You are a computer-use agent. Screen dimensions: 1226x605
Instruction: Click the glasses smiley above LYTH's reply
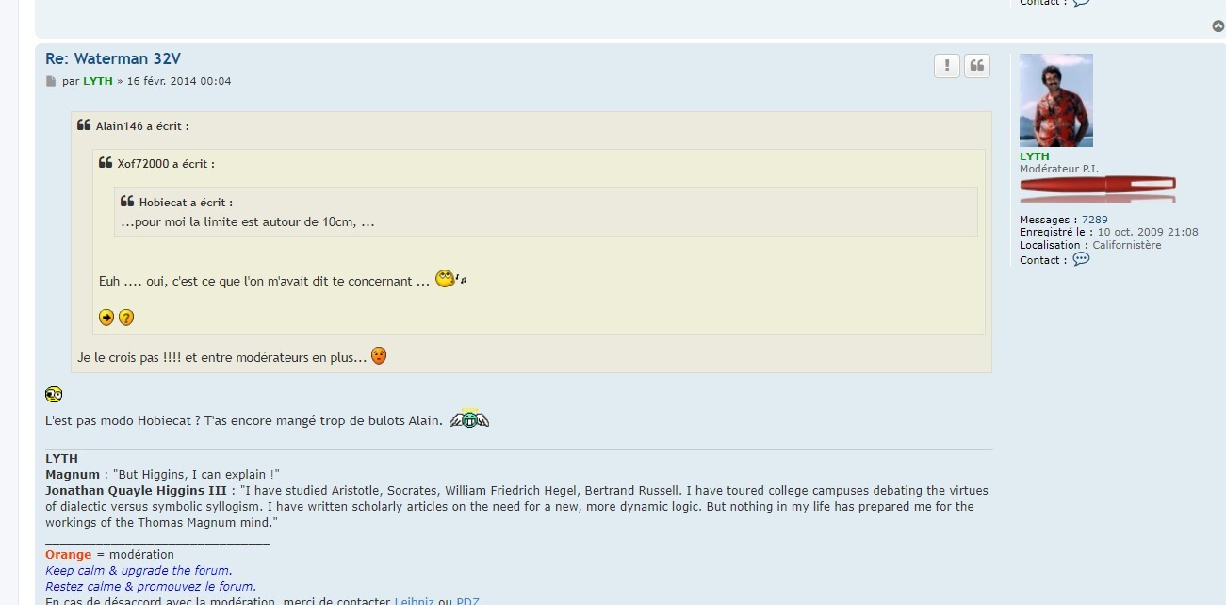pyautogui.click(x=54, y=395)
